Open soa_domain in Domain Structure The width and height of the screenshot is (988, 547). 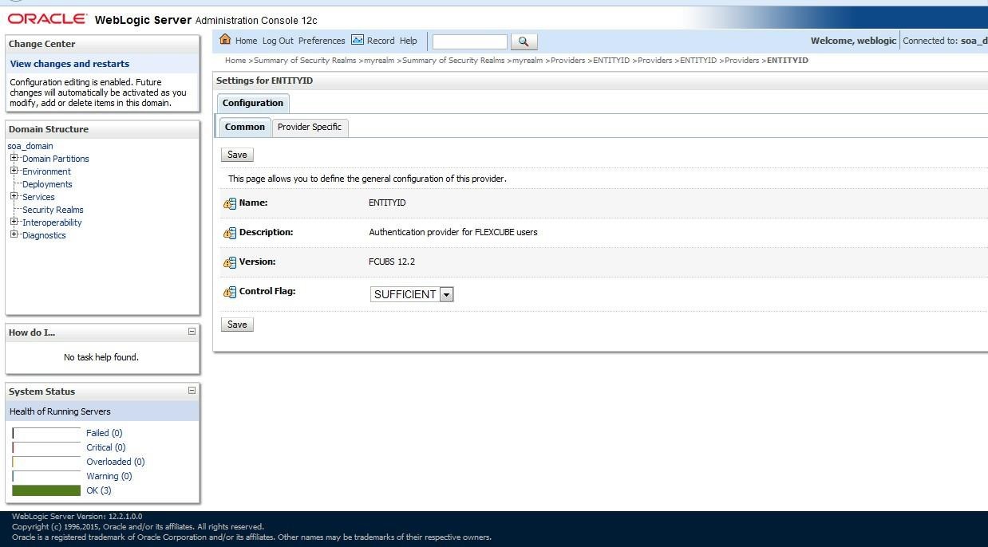[x=30, y=146]
